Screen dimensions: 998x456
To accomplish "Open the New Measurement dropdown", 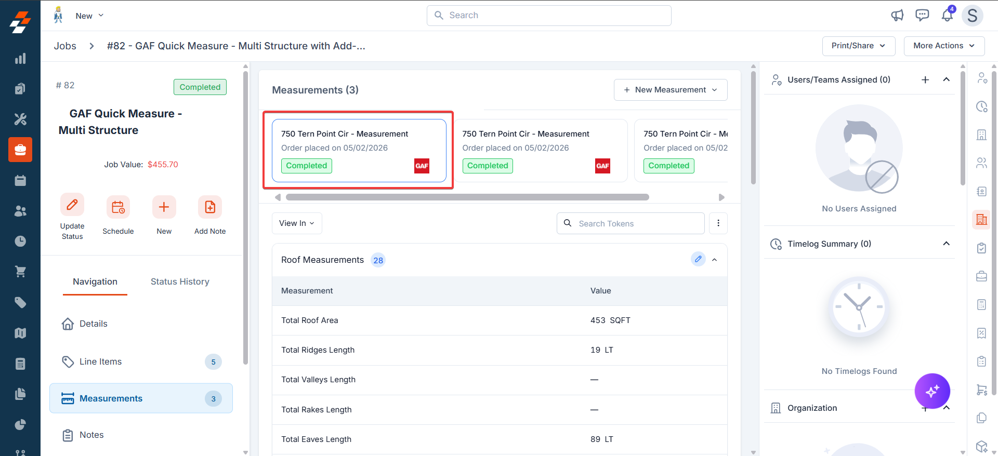I will click(x=671, y=90).
